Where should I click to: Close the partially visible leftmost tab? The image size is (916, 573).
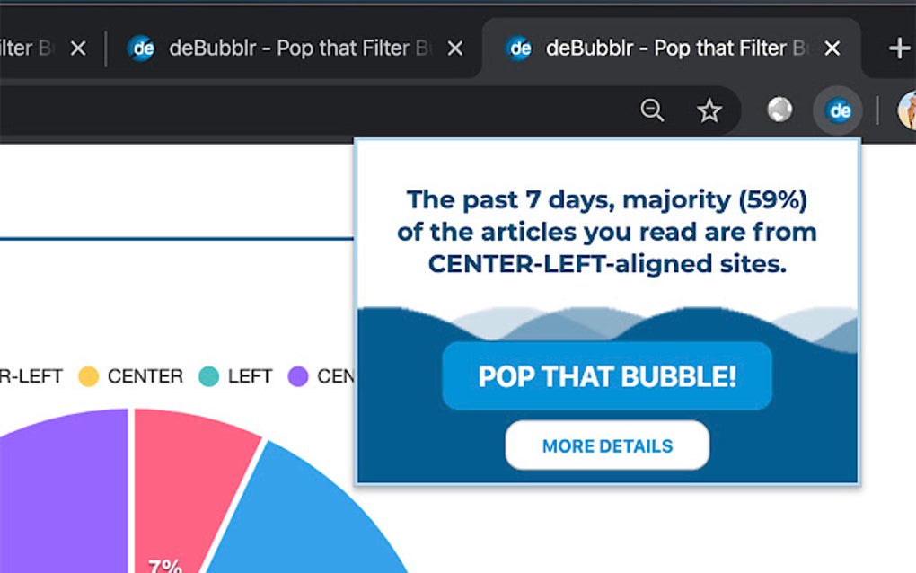click(x=78, y=48)
